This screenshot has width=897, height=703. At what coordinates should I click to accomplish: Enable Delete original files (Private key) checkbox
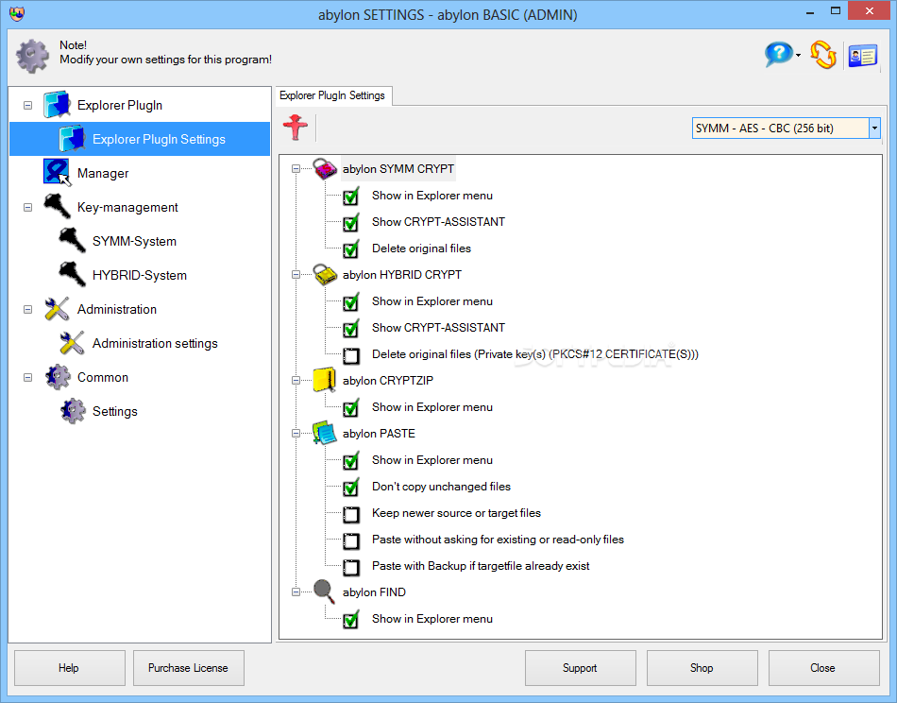pos(351,355)
